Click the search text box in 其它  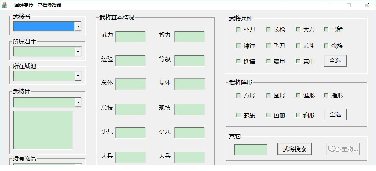click(x=251, y=150)
